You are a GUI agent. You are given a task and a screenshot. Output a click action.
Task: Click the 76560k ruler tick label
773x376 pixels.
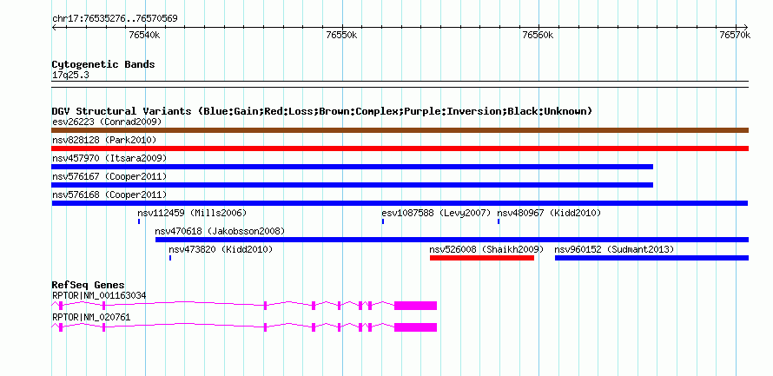[x=538, y=35]
